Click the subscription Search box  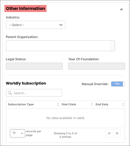[x=34, y=93]
